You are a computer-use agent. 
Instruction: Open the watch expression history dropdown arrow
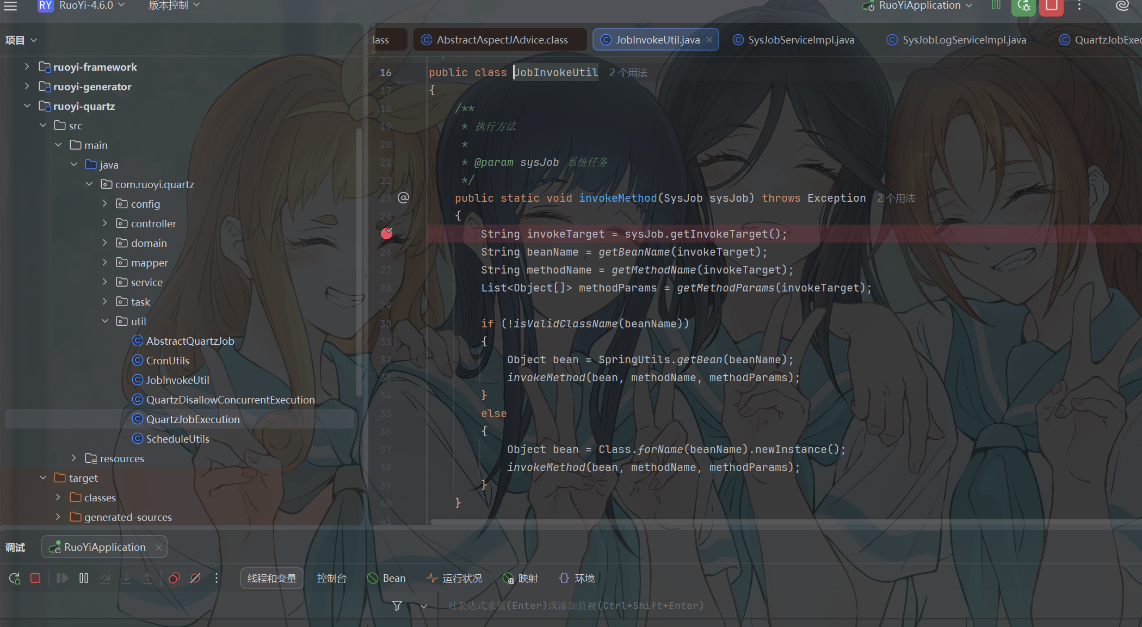424,606
